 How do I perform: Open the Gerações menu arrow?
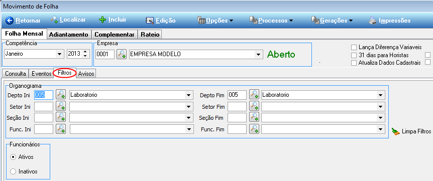[351, 21]
